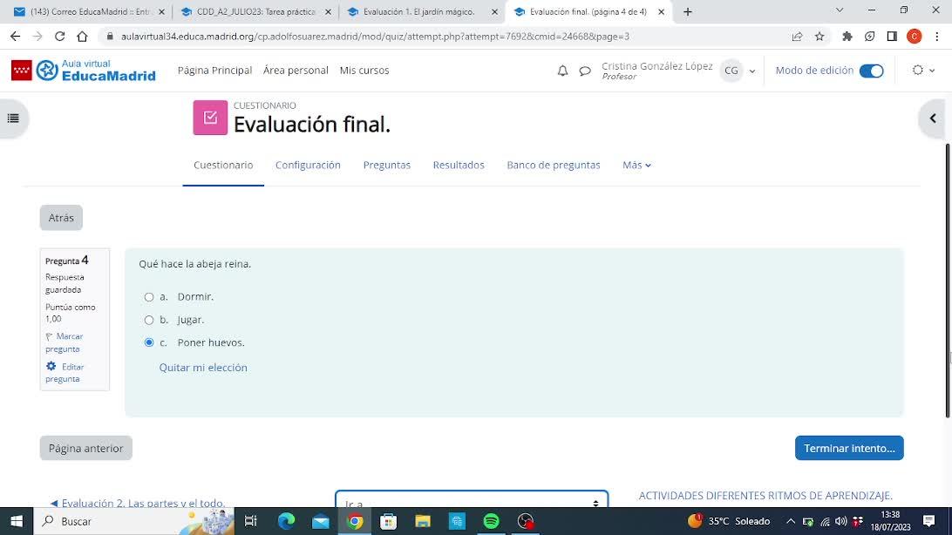Image resolution: width=952 pixels, height=535 pixels.
Task: Open the messages speech bubble icon
Action: coord(585,71)
